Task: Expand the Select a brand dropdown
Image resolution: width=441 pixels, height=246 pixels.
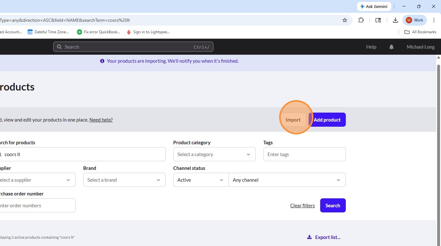Action: pyautogui.click(x=124, y=180)
